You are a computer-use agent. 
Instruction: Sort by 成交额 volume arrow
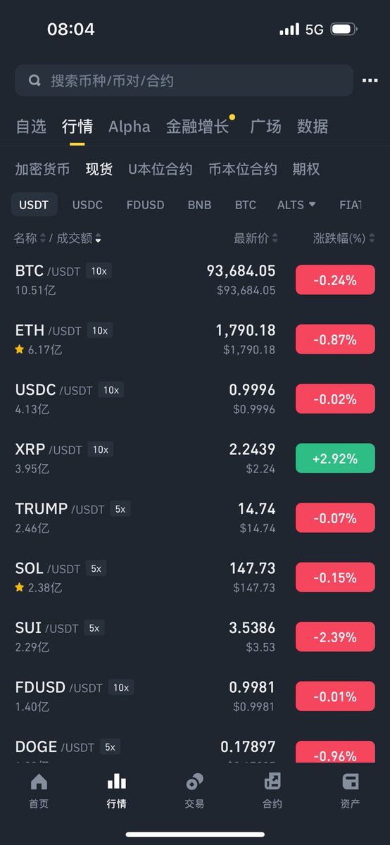[98, 239]
